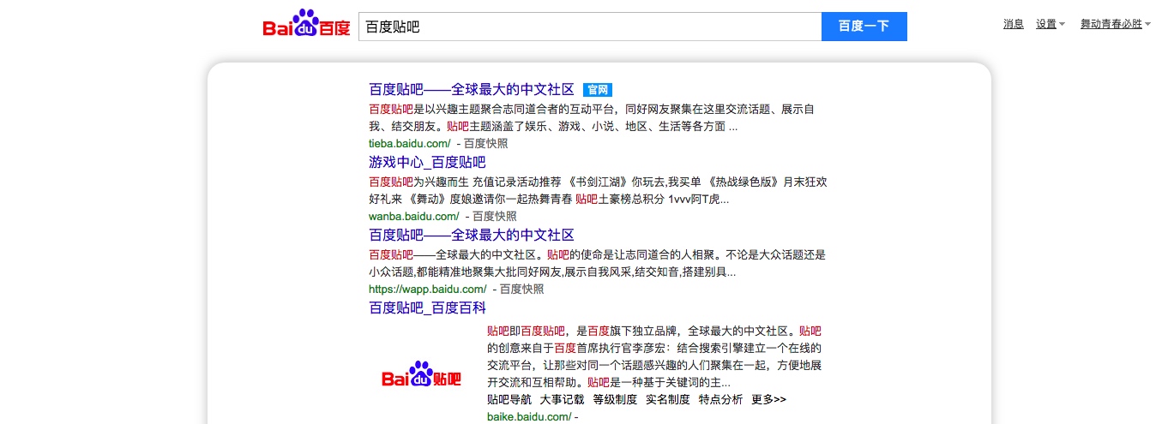Open the 贴吧导航 sublink

(x=509, y=399)
